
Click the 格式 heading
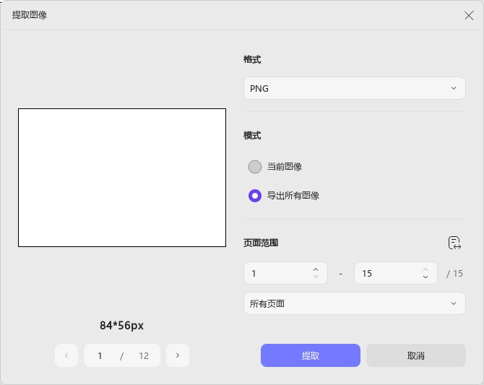point(252,59)
